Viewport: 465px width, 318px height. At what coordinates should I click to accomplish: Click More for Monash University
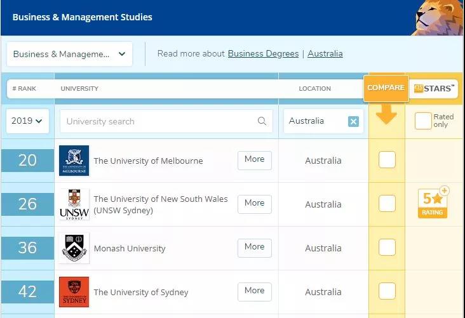pos(255,248)
